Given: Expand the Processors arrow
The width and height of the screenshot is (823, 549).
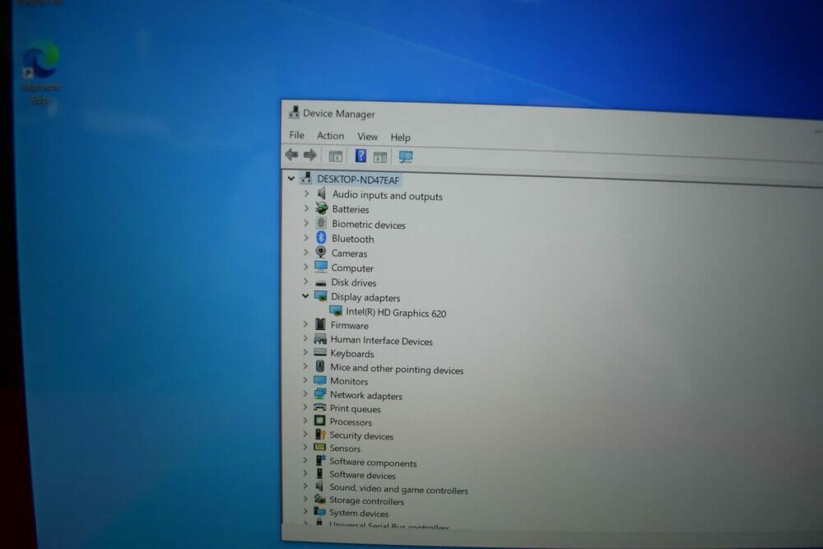Looking at the screenshot, I should (305, 420).
